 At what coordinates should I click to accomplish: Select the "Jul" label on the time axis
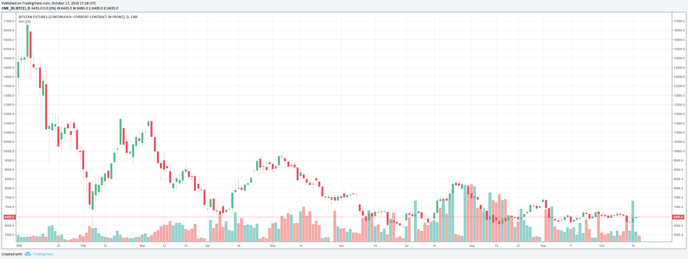point(406,246)
